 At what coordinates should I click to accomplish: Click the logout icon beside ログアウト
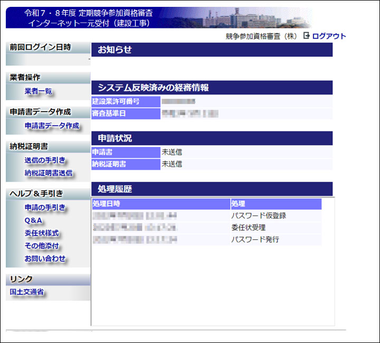tap(307, 36)
